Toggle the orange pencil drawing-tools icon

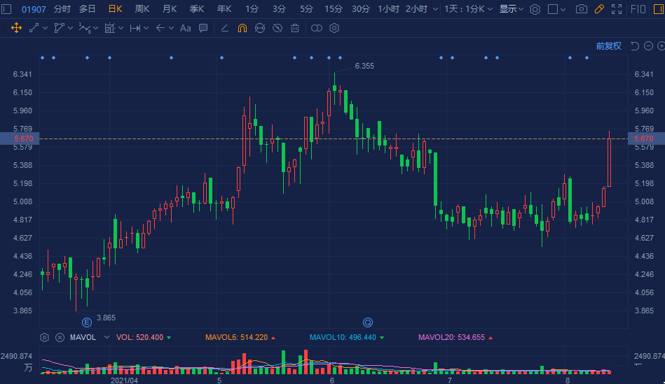point(599,9)
